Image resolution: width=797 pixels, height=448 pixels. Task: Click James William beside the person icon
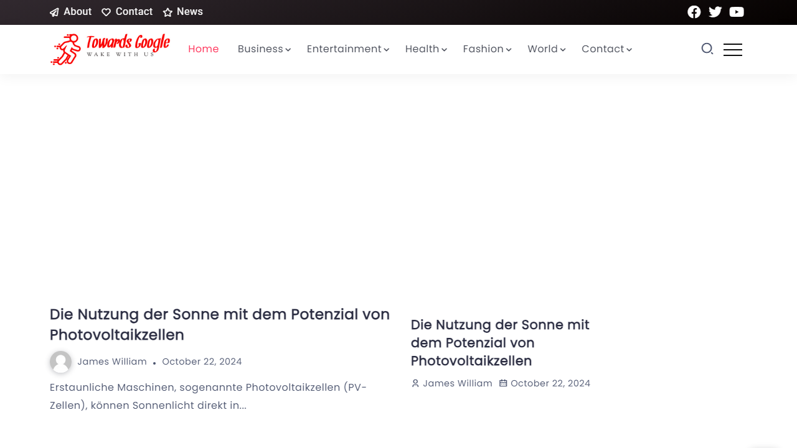point(458,383)
